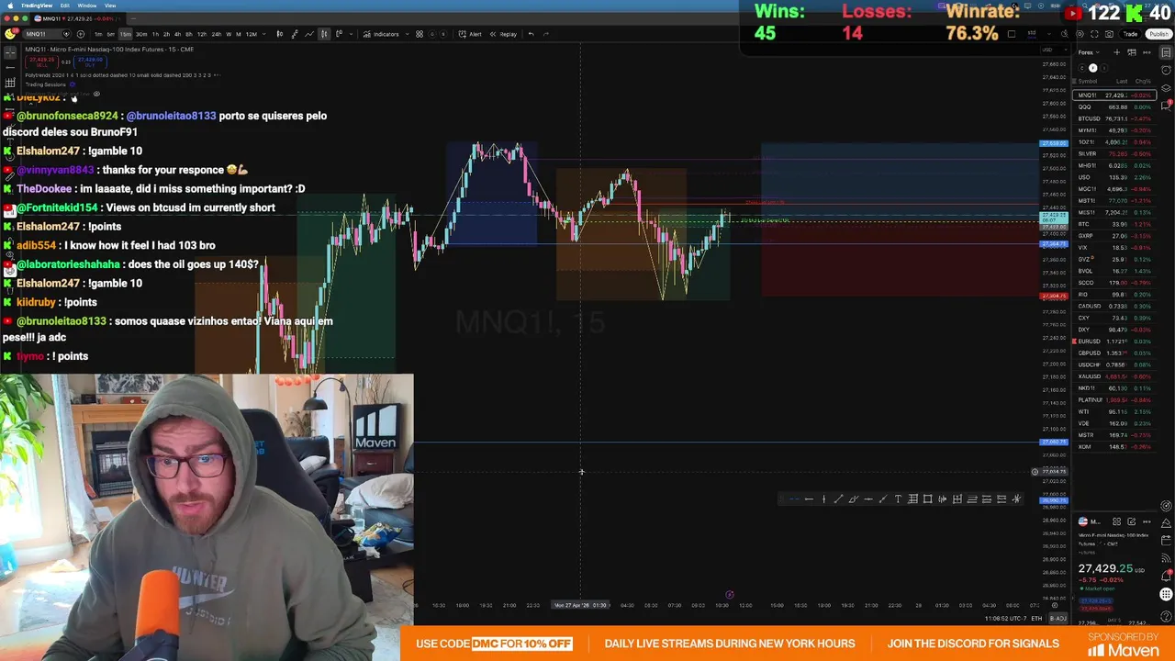Select EURUSD row in watchlist
1175x661 pixels.
1114,342
